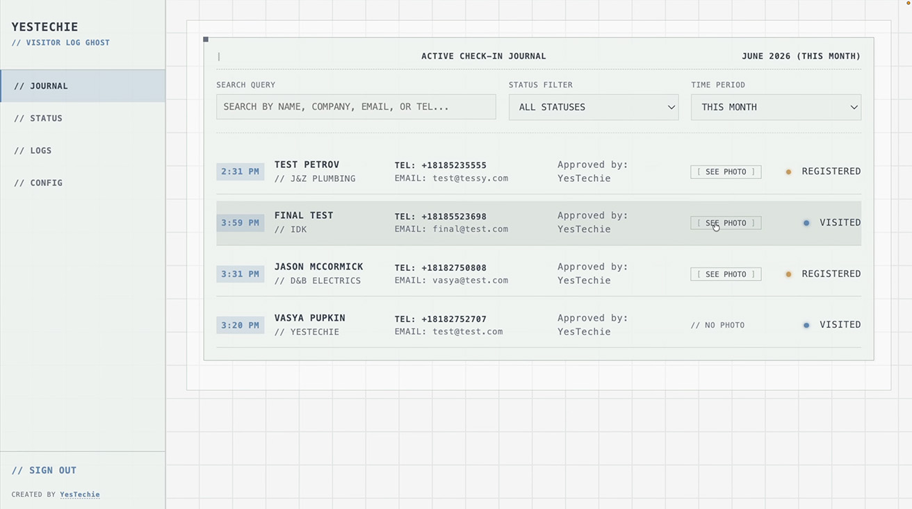Open the Journal section in sidebar
The width and height of the screenshot is (912, 509).
[x=83, y=86]
